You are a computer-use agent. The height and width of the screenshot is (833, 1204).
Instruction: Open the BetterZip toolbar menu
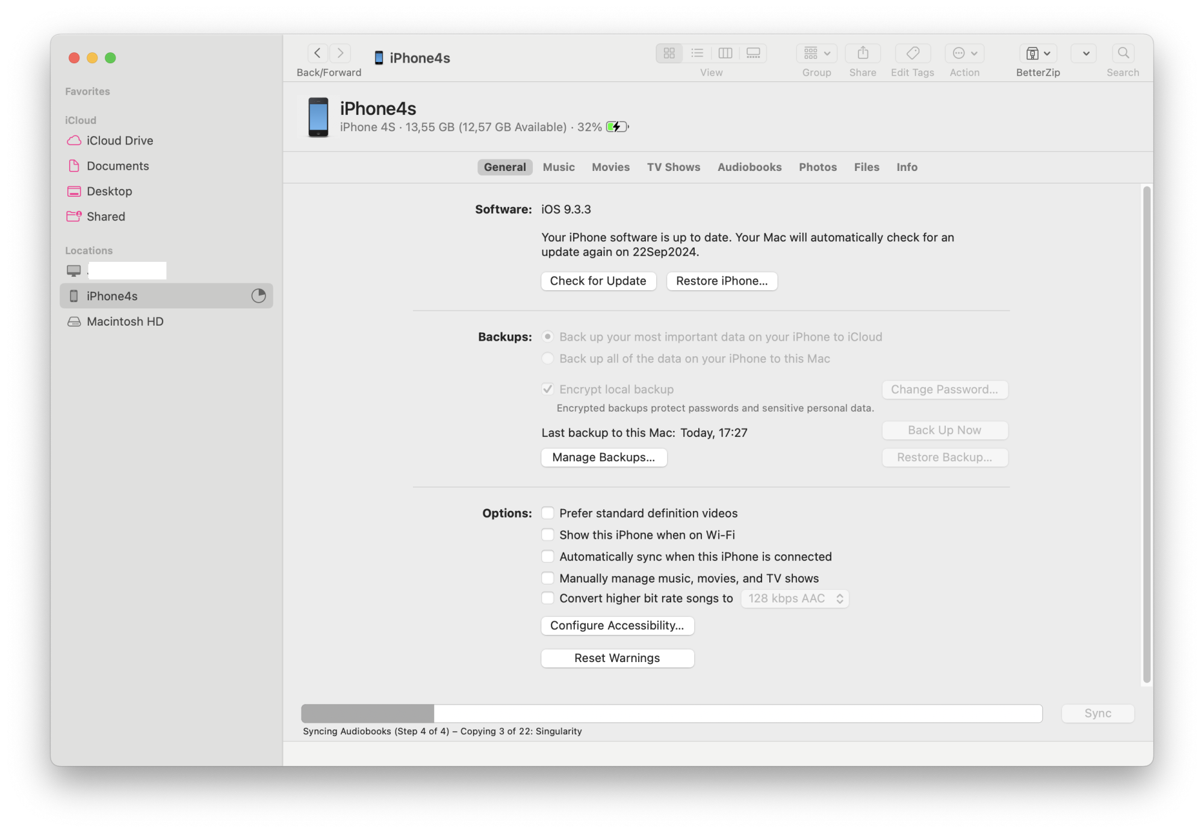click(1038, 53)
